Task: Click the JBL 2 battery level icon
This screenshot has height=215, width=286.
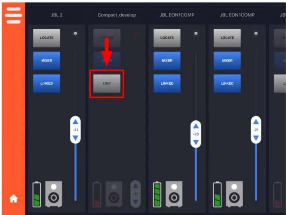Action: (37, 194)
